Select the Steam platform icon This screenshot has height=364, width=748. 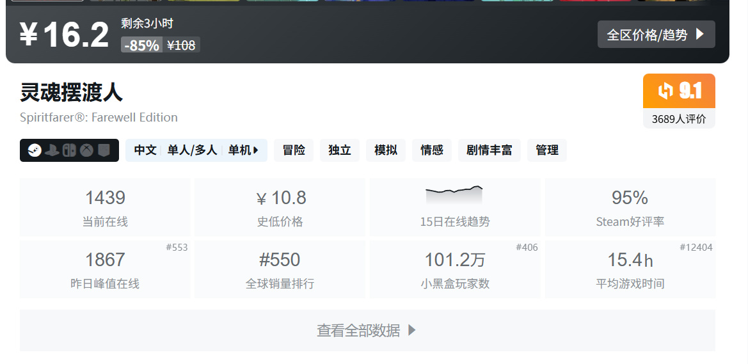coord(35,150)
